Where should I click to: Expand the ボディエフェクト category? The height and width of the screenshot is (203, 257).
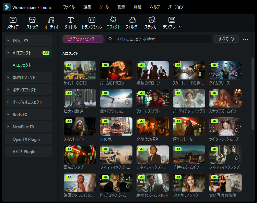click(x=8, y=90)
